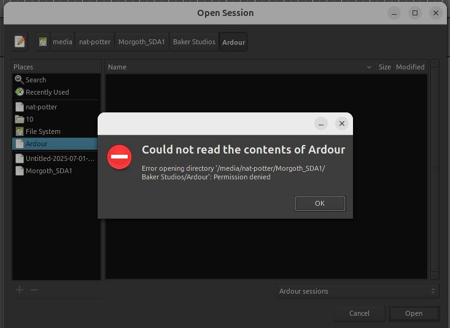Viewport: 450px width, 328px height.
Task: Click the Cancel button
Action: click(359, 313)
